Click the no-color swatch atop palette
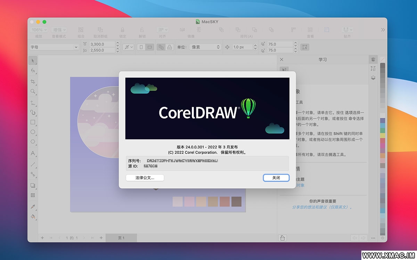The image size is (417, 260). (383, 60)
